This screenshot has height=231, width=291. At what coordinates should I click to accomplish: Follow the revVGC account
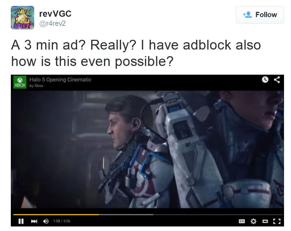tap(260, 15)
